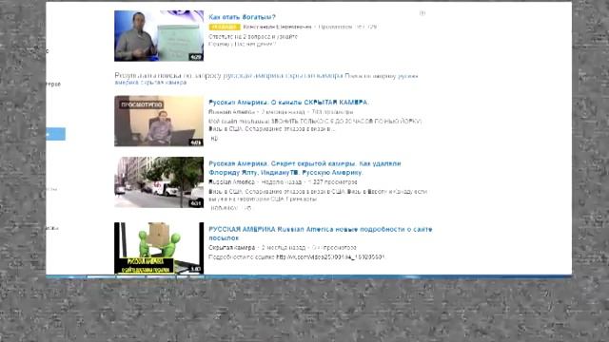Open the street scene thumbnail for 'Секрет скрытой камеры'

tap(159, 182)
